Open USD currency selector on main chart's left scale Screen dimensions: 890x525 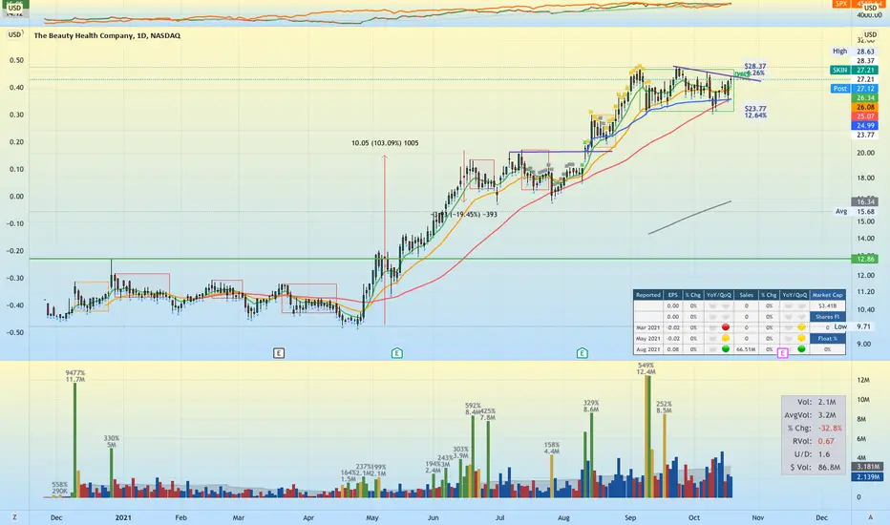click(14, 34)
